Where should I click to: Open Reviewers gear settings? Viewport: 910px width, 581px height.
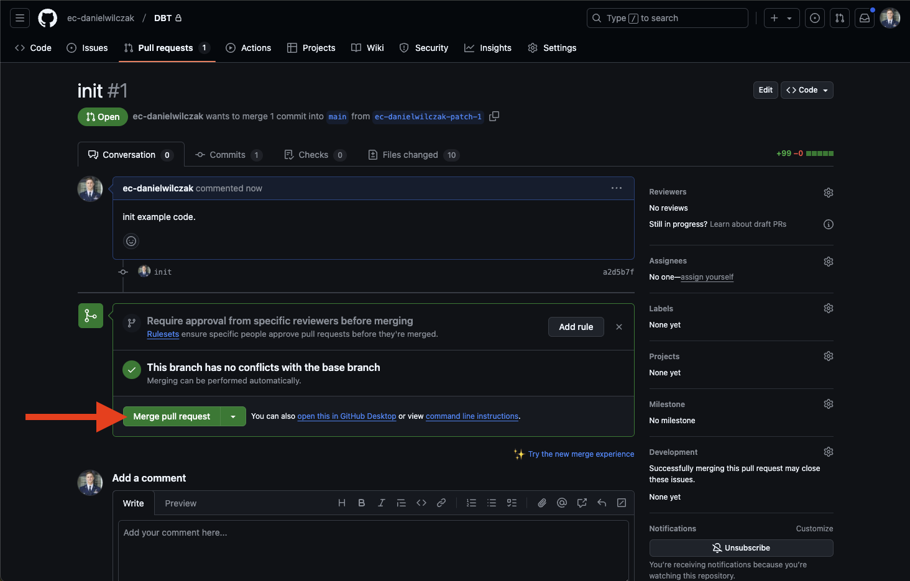point(828,193)
